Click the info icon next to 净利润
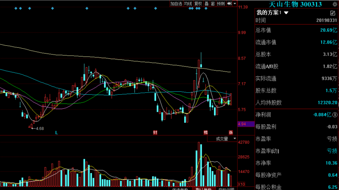The height and width of the screenshot is (190, 339). tap(335, 115)
